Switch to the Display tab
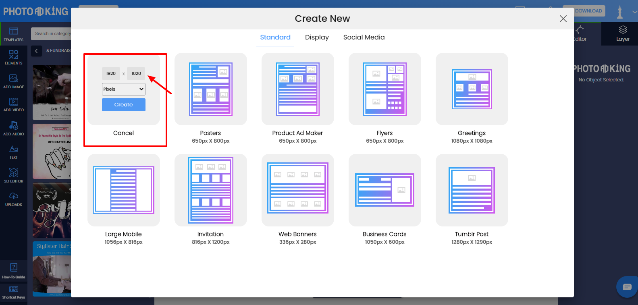This screenshot has width=638, height=305. (317, 37)
